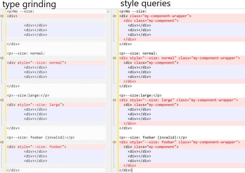Screen dimensions: 245x173
Task: Click the 'style queries' heading
Action: 146,4
